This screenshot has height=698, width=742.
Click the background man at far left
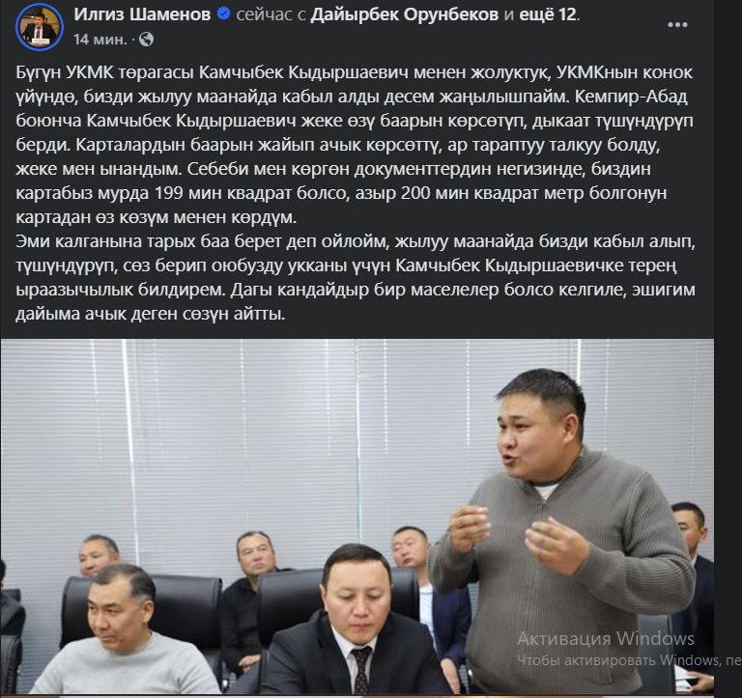click(x=98, y=556)
